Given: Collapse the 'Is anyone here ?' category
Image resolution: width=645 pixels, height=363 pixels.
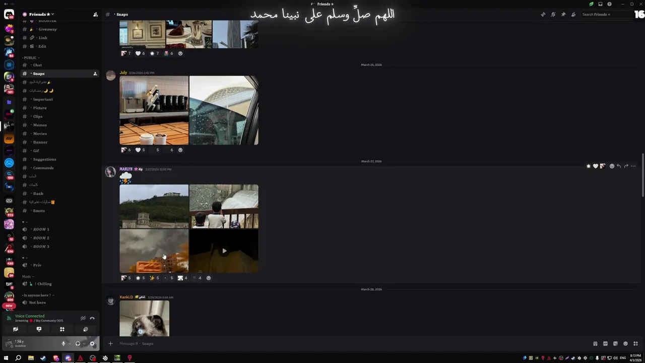Looking at the screenshot, I should [x=38, y=295].
